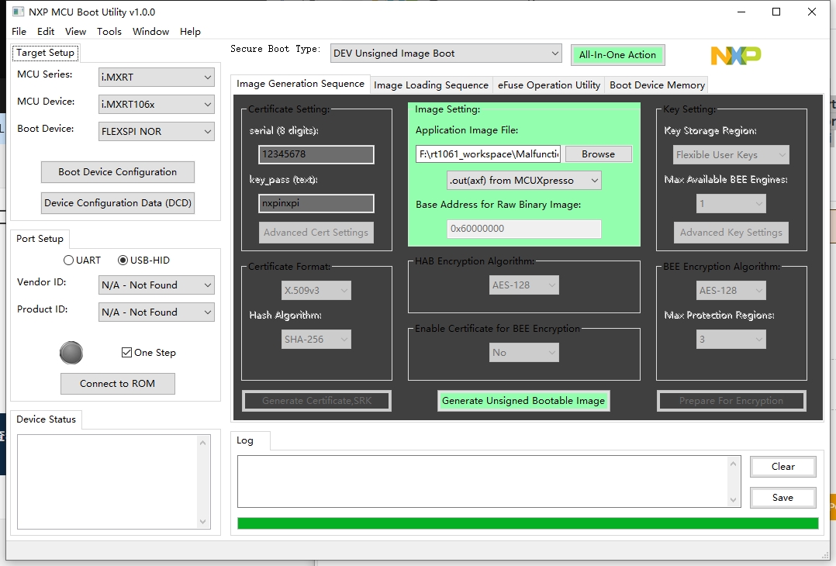Viewport: 836px width, 566px height.
Task: Open the Secure Boot Type dropdown
Action: [446, 53]
